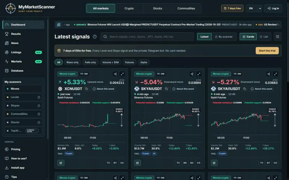This screenshot has height=180, width=289.
Task: Select the All markets tab
Action: (x=101, y=8)
